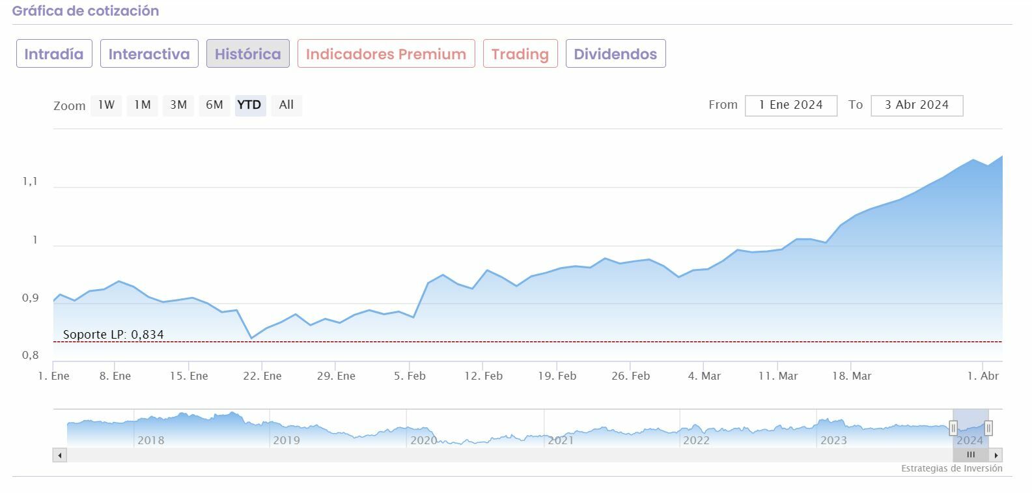
Task: Show the Dividendos tab
Action: coord(615,54)
